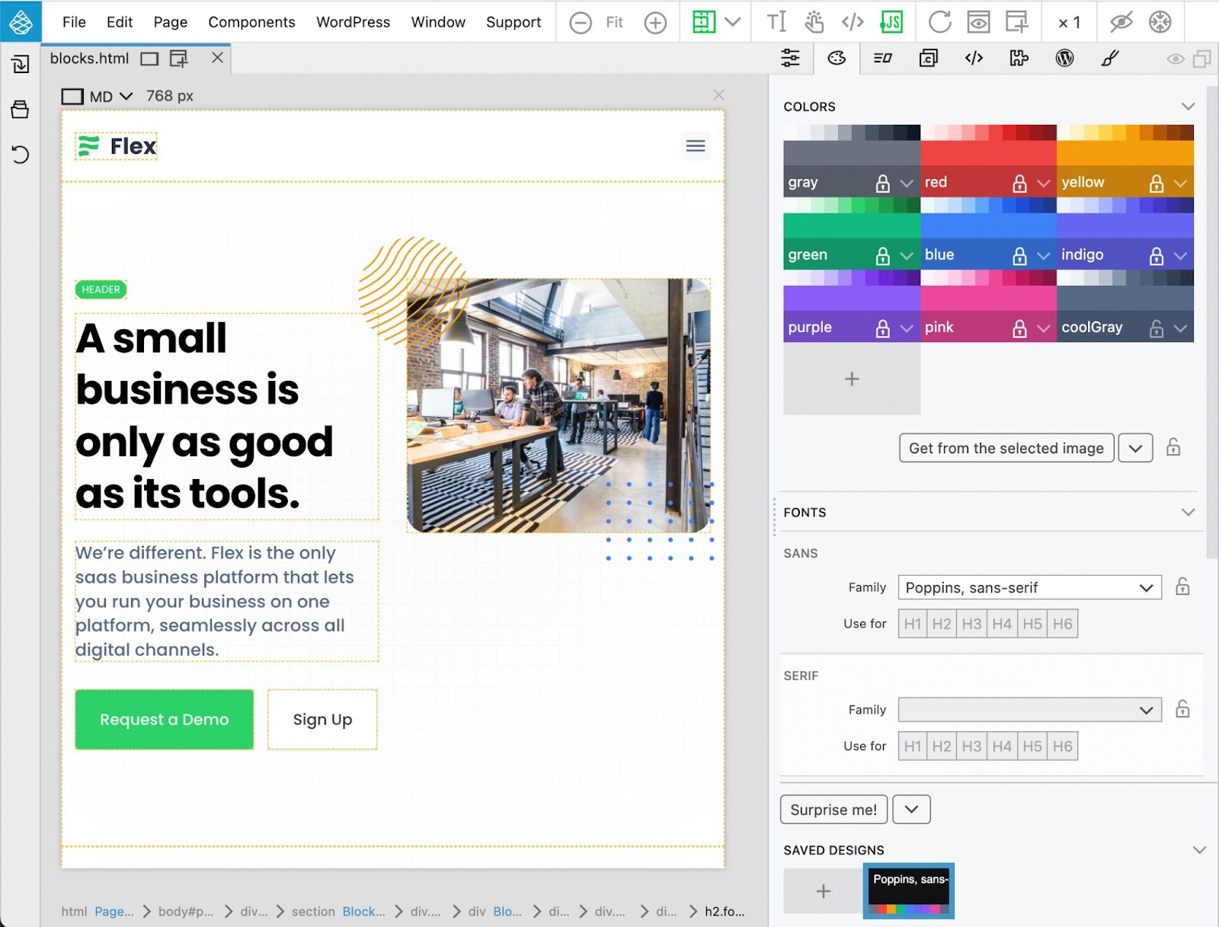Switch to the design palette tab

(837, 59)
